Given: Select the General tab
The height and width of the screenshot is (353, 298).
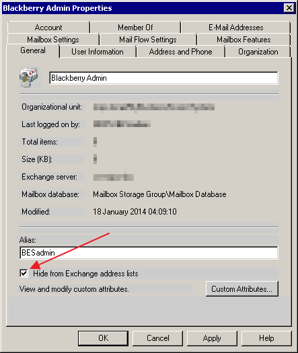Looking at the screenshot, I should [x=33, y=50].
